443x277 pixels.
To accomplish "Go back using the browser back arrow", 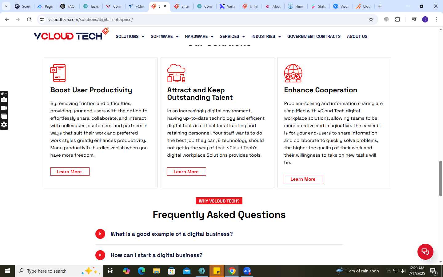I will 7,19.
